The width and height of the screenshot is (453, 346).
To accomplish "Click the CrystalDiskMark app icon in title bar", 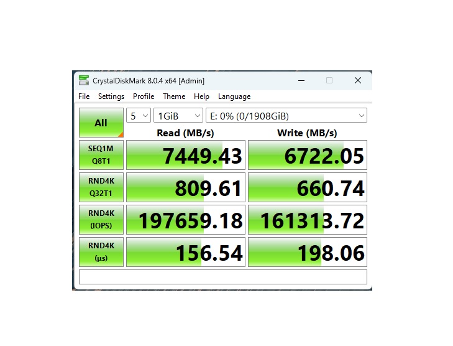I will tap(84, 80).
